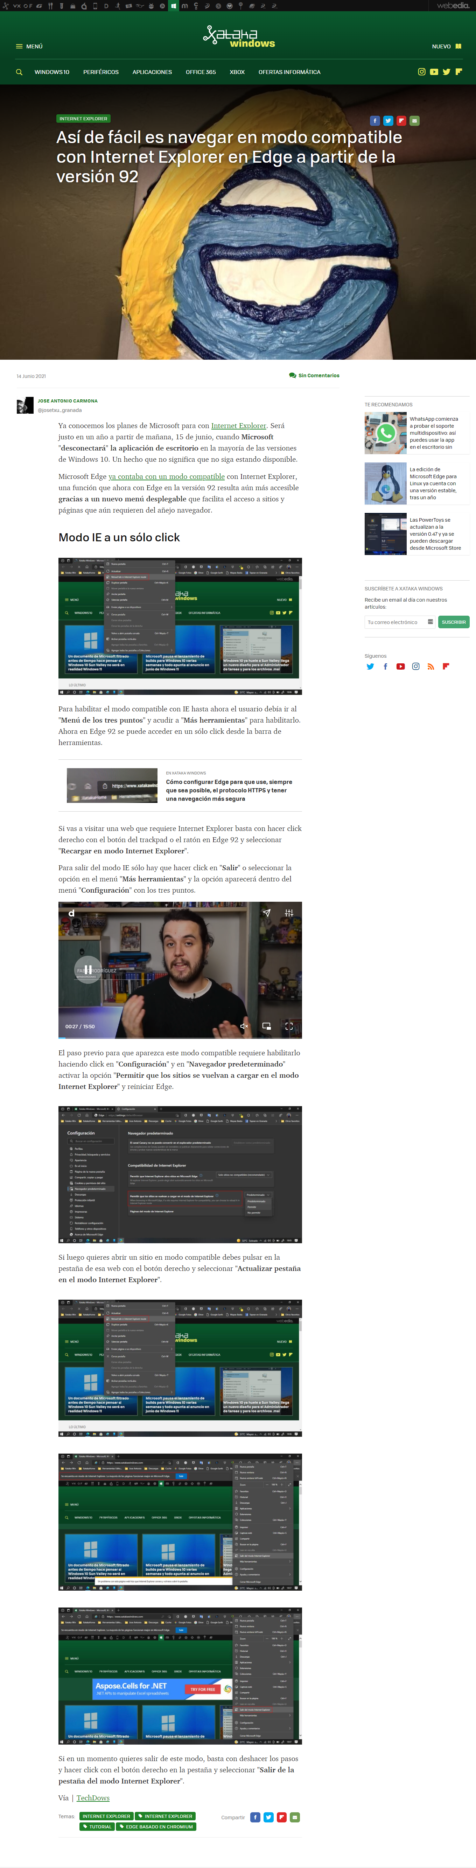Open the video settings sliders icon
Image resolution: width=476 pixels, height=1868 pixels.
[289, 913]
